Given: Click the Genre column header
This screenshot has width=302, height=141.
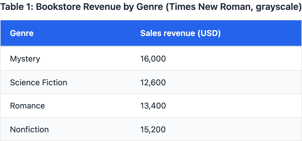Looking at the screenshot, I should 22,33.
